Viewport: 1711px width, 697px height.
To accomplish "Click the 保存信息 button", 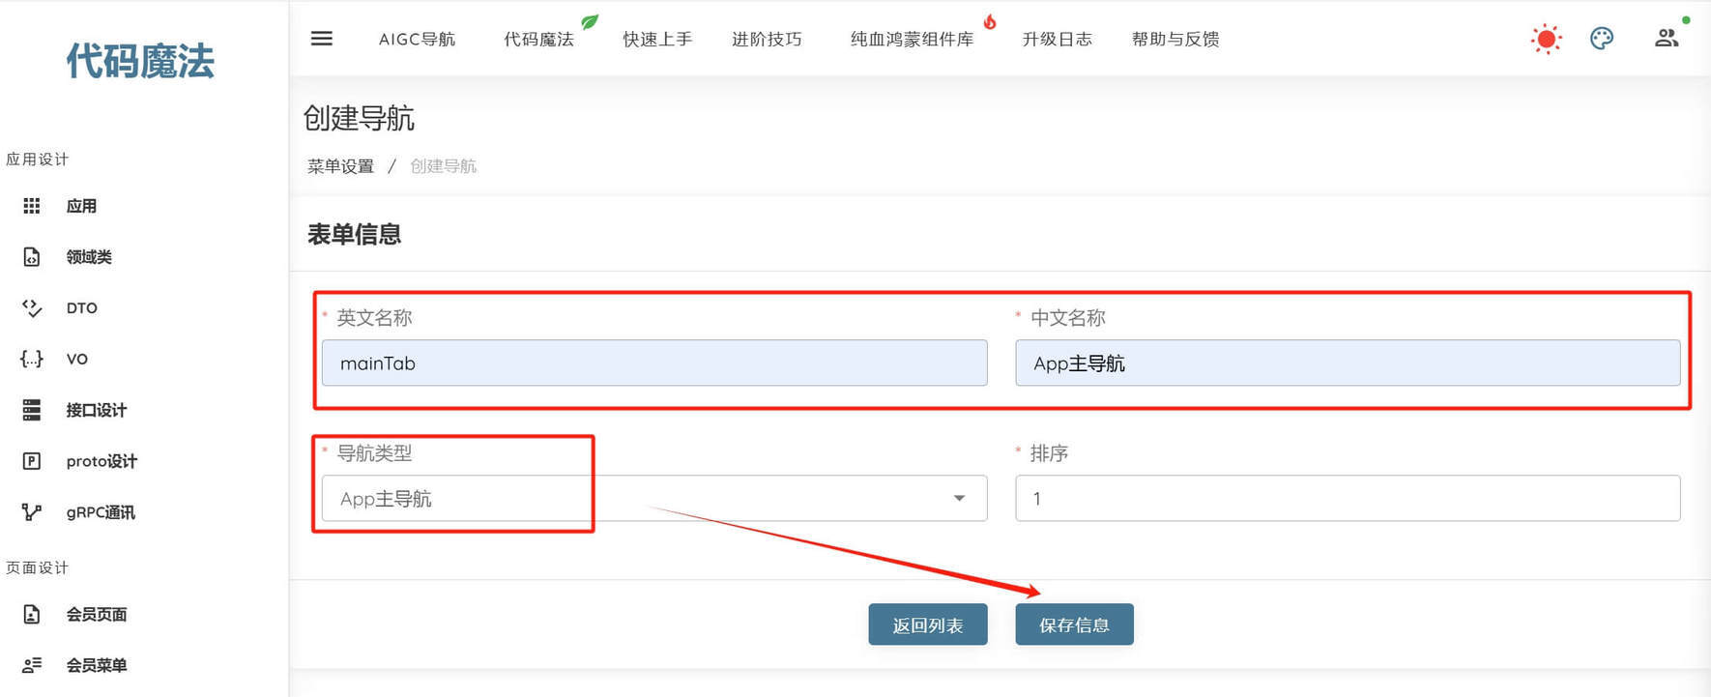I will [x=1074, y=624].
